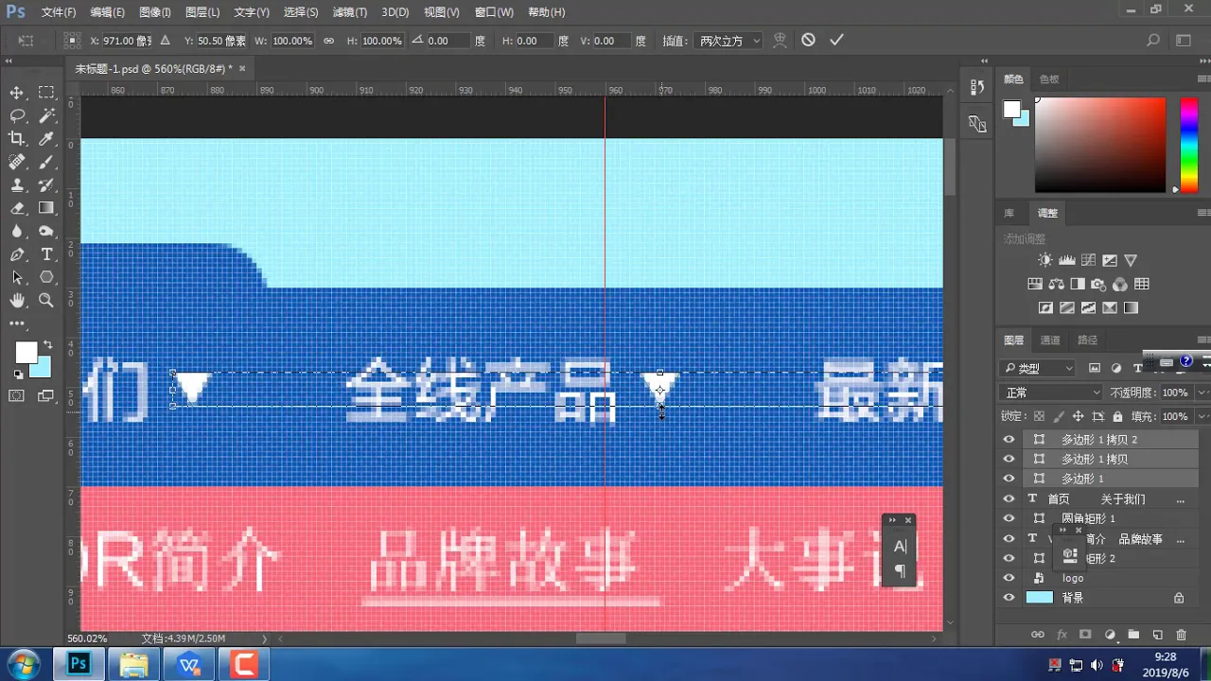Open the 滤镜(T) menu

coord(350,12)
